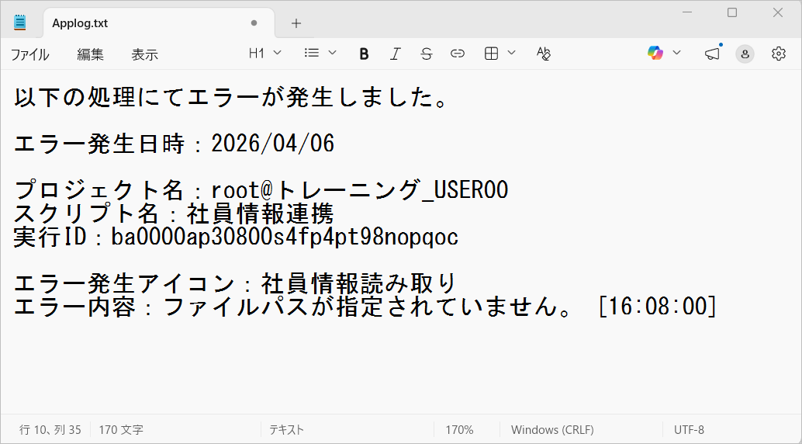Open the account profile icon
The image size is (802, 444).
click(x=745, y=54)
